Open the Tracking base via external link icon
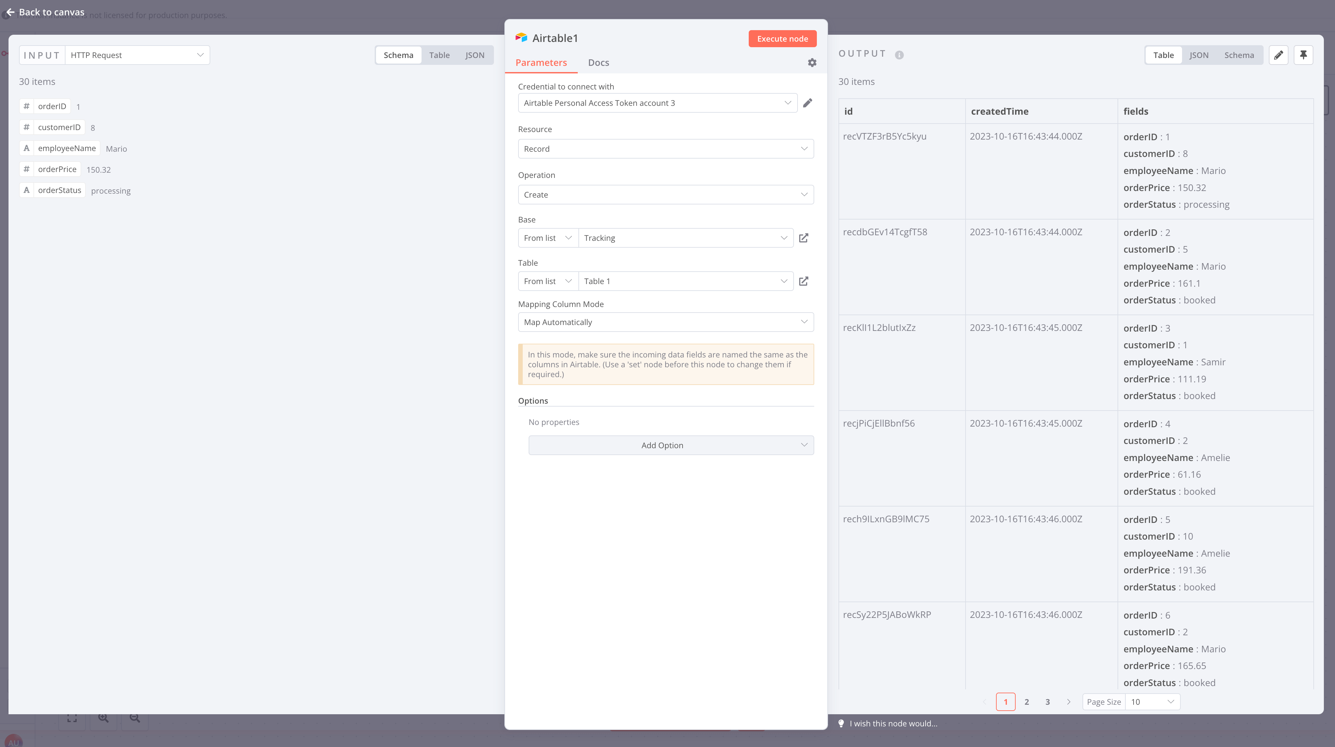This screenshot has height=747, width=1335. [804, 238]
